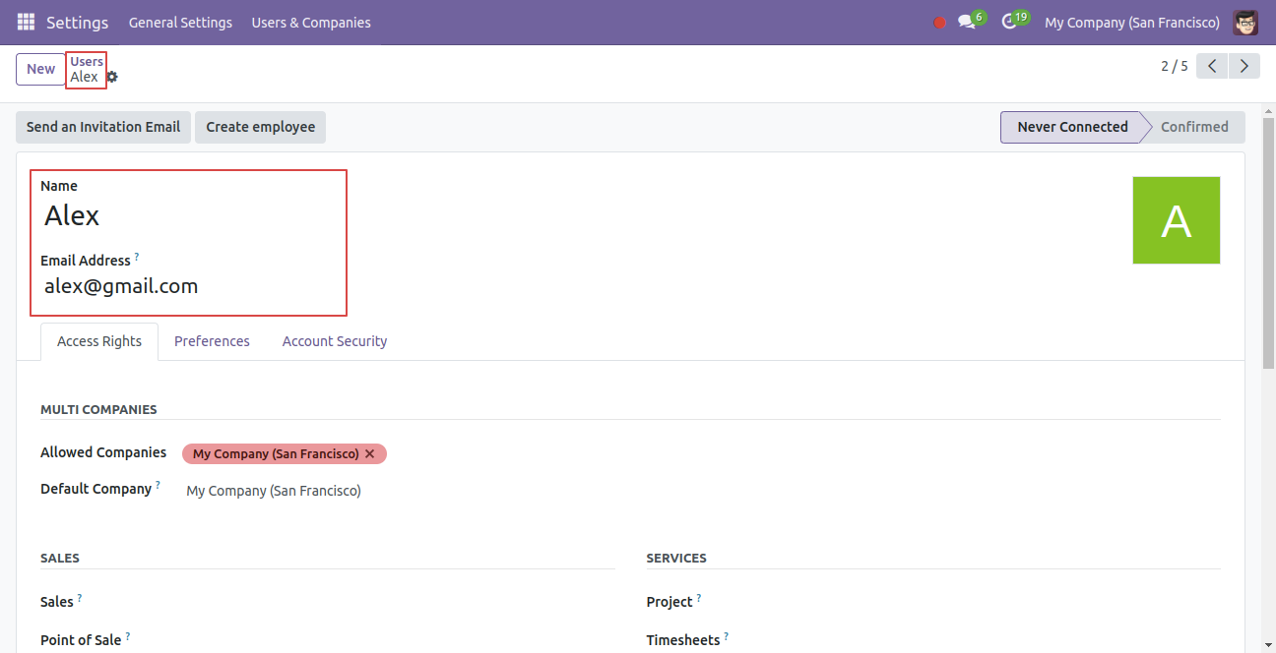Click the green user avatar image

(1177, 220)
